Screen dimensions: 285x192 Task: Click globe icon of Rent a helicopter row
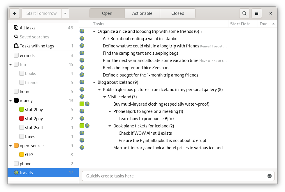[x=82, y=67]
